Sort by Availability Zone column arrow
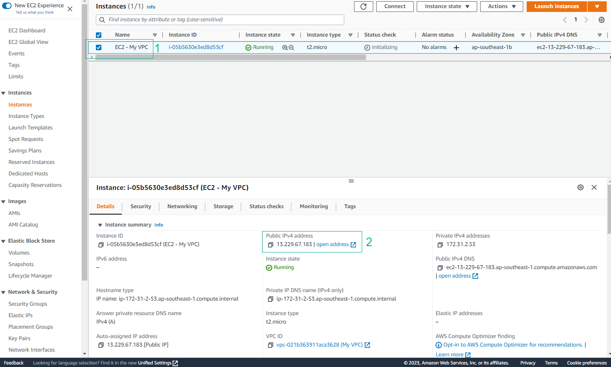This screenshot has height=367, width=611. 523,35
